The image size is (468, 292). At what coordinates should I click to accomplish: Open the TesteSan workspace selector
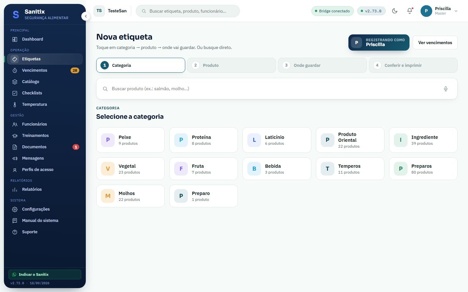click(110, 11)
